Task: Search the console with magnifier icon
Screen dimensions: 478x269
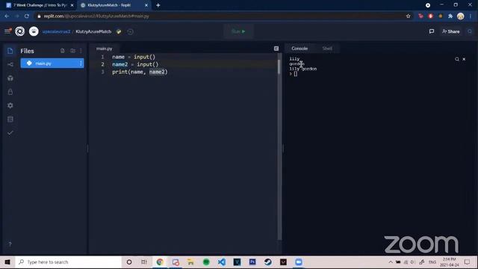Action: point(456,59)
